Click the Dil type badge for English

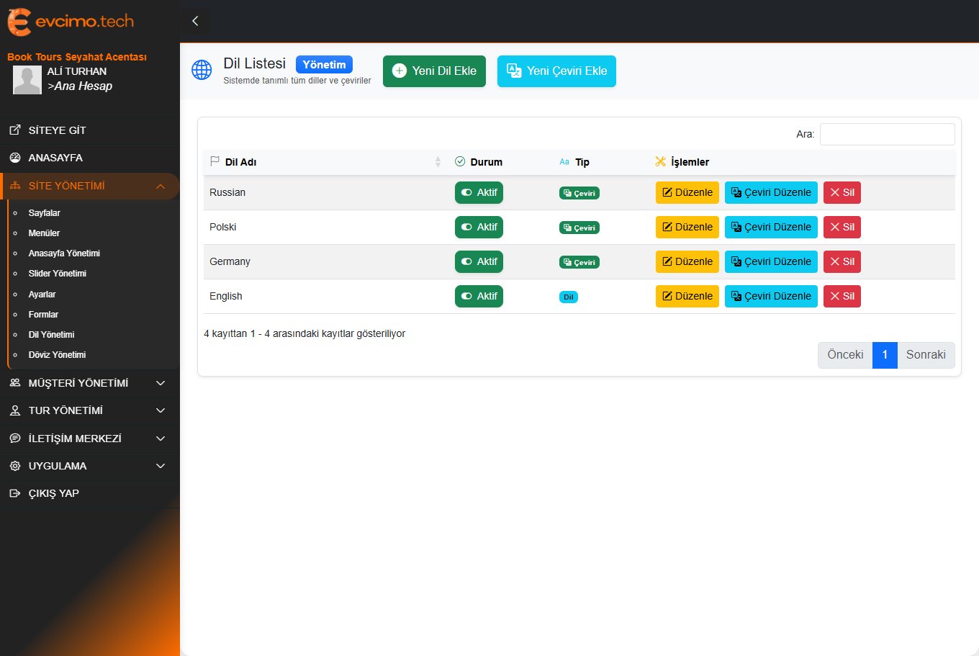tap(568, 297)
